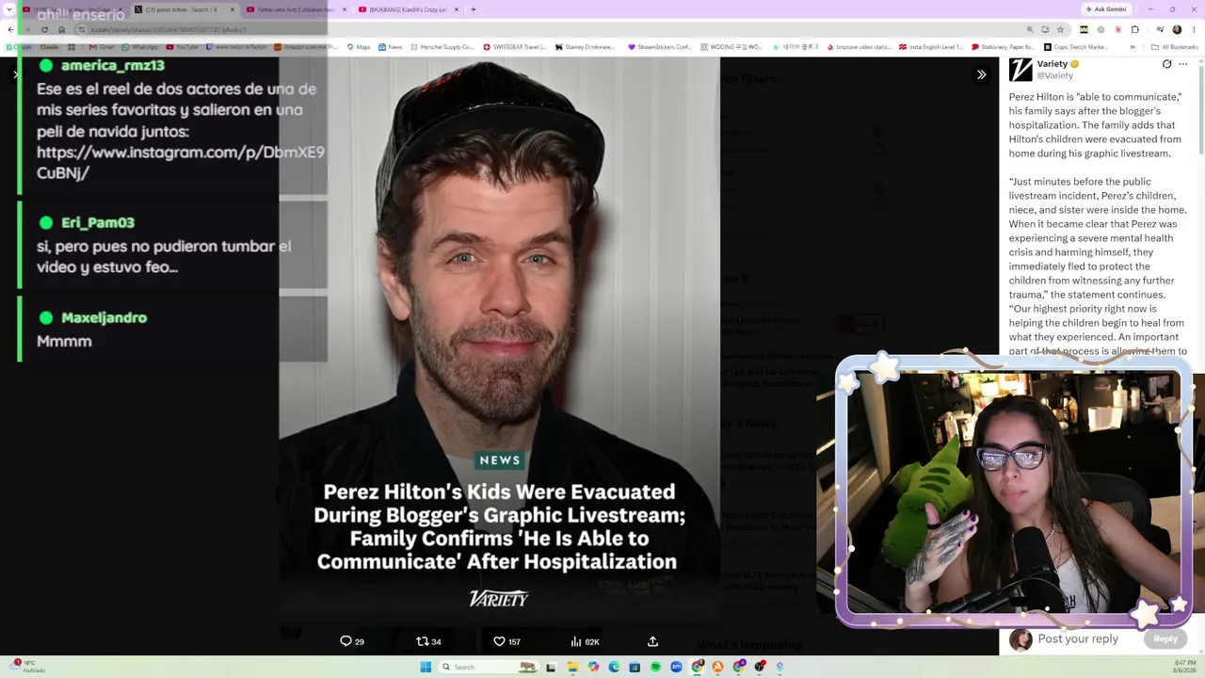Open the Herschel Supply Co bookmark
The image size is (1205, 678).
[441, 46]
